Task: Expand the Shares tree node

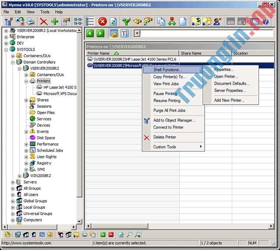Action: (x=26, y=100)
